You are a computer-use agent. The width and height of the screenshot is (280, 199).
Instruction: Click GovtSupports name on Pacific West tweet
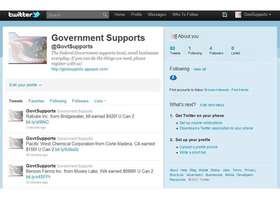[x=41, y=139]
